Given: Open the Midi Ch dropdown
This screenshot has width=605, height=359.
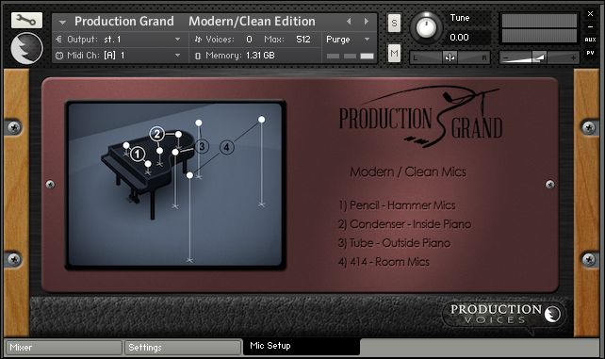Looking at the screenshot, I should coord(121,56).
